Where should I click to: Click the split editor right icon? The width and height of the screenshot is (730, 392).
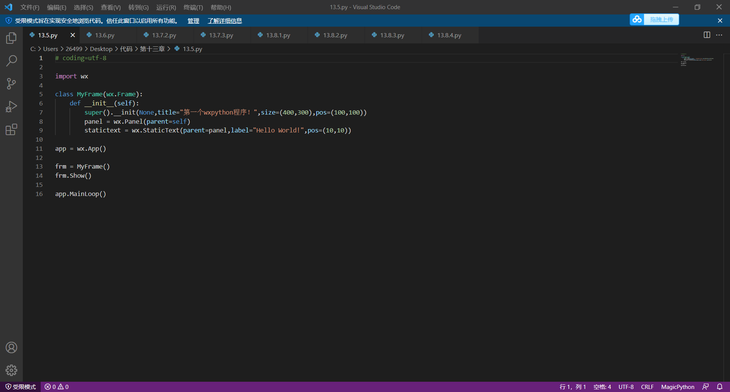707,35
